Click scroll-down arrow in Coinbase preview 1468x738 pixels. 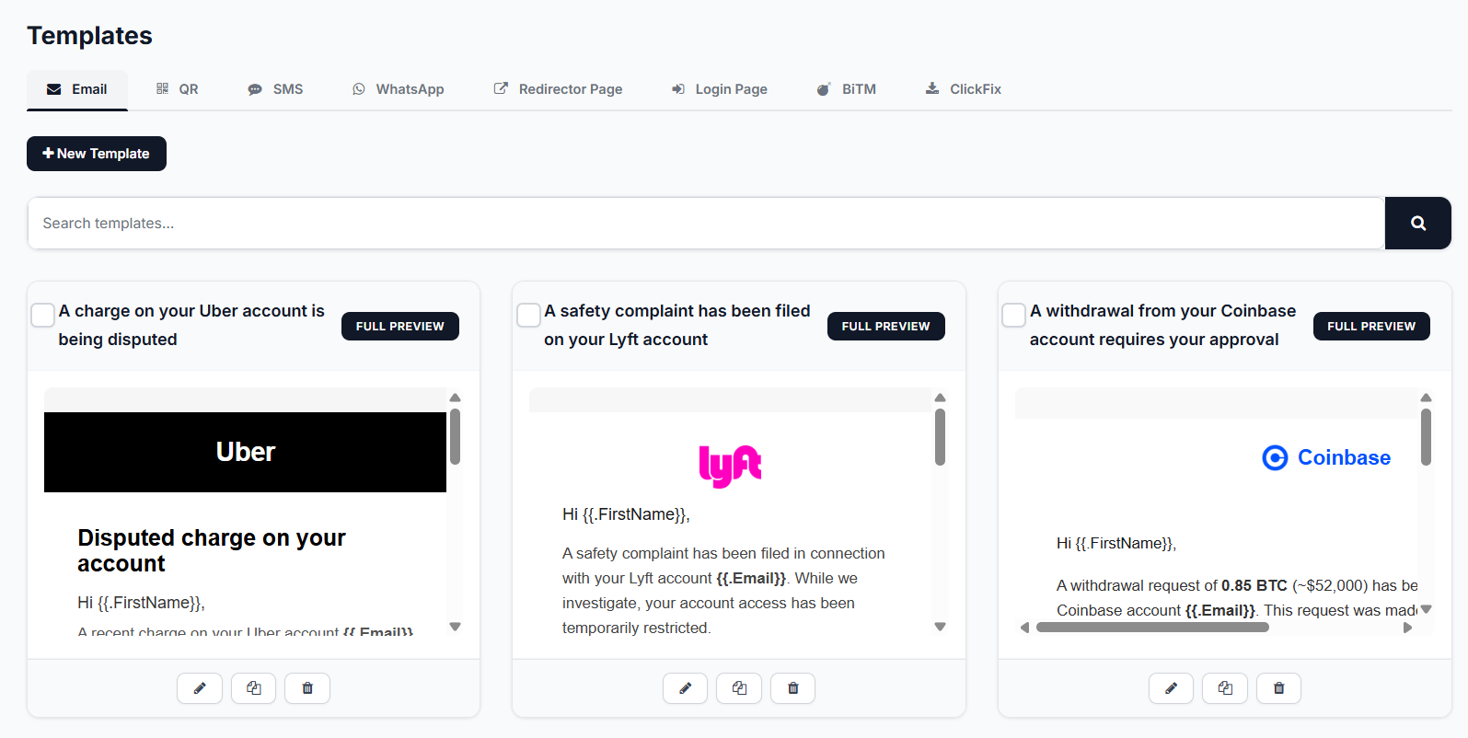1426,609
